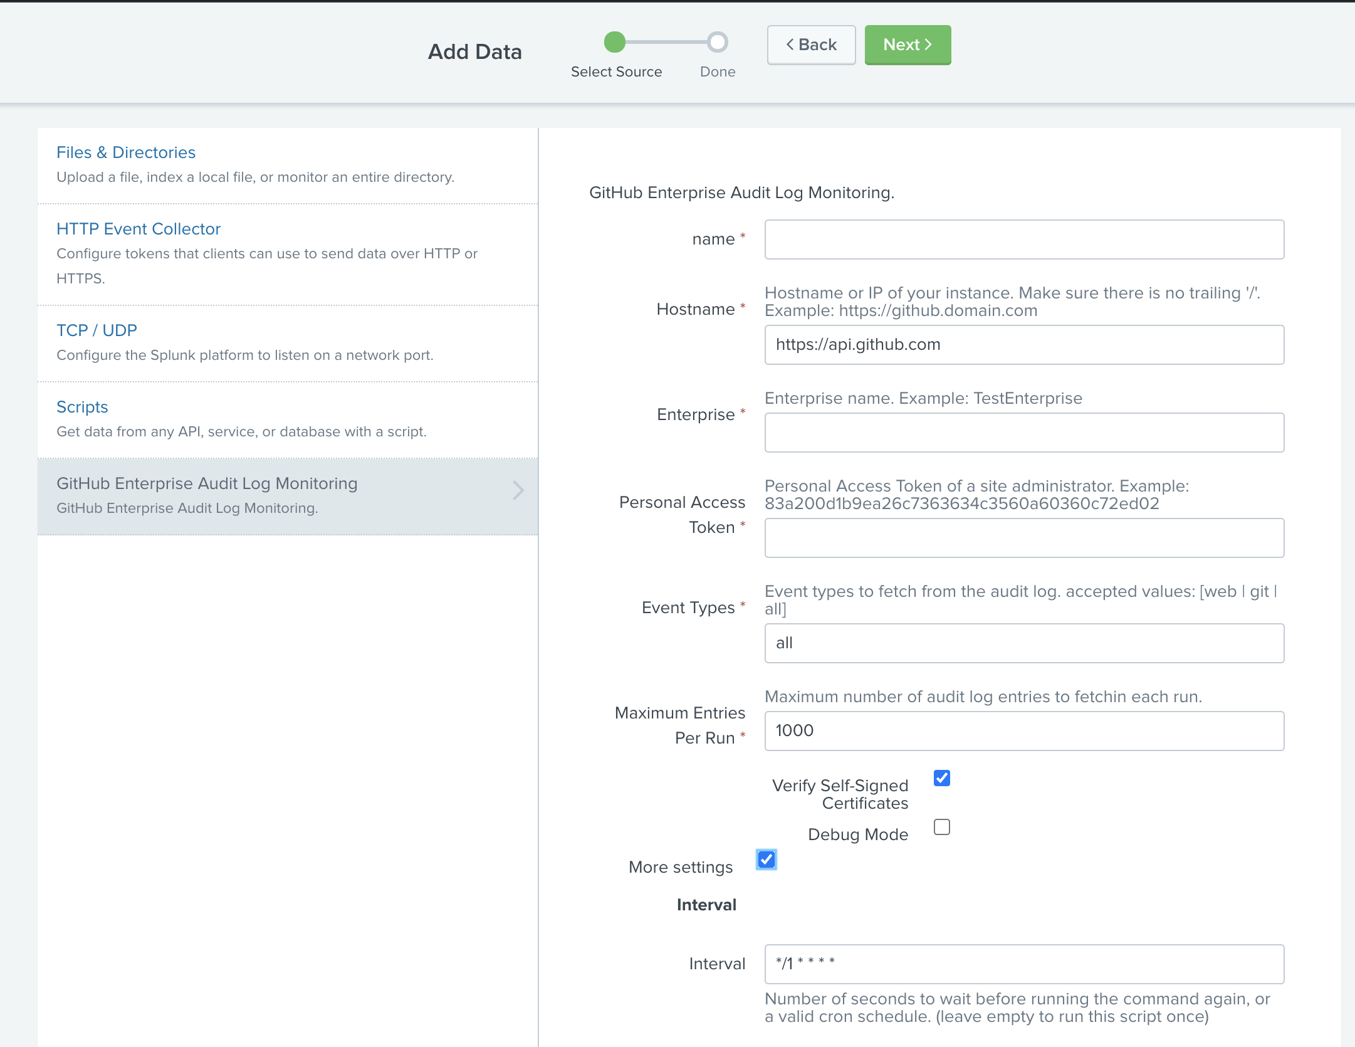Click the Event Types field containing all
This screenshot has height=1047, width=1355.
[x=1023, y=643]
